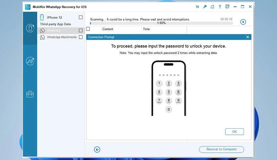Open the toolbox sidebar icon

click(30, 94)
